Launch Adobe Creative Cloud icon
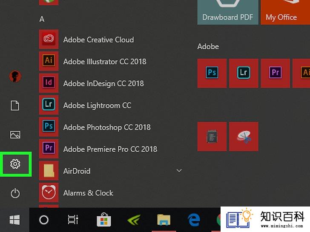This screenshot has height=232, width=310. coord(49,39)
